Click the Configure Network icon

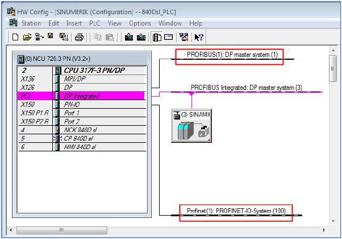tap(183, 37)
